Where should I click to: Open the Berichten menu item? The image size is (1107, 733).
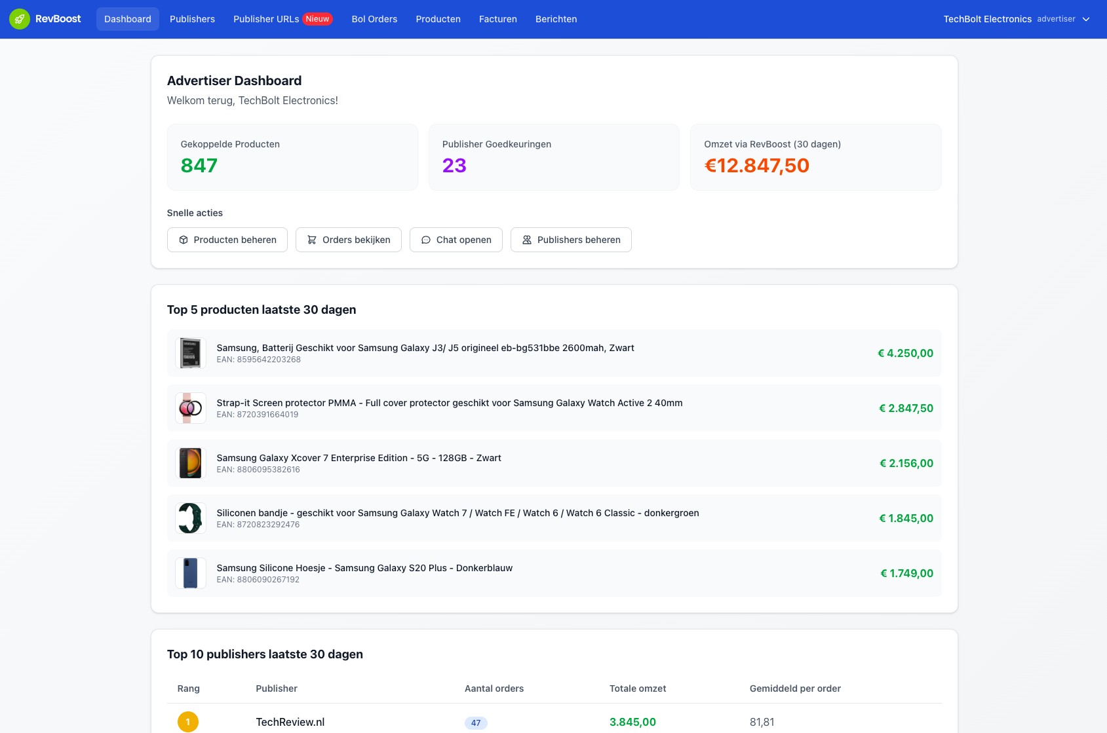556,19
